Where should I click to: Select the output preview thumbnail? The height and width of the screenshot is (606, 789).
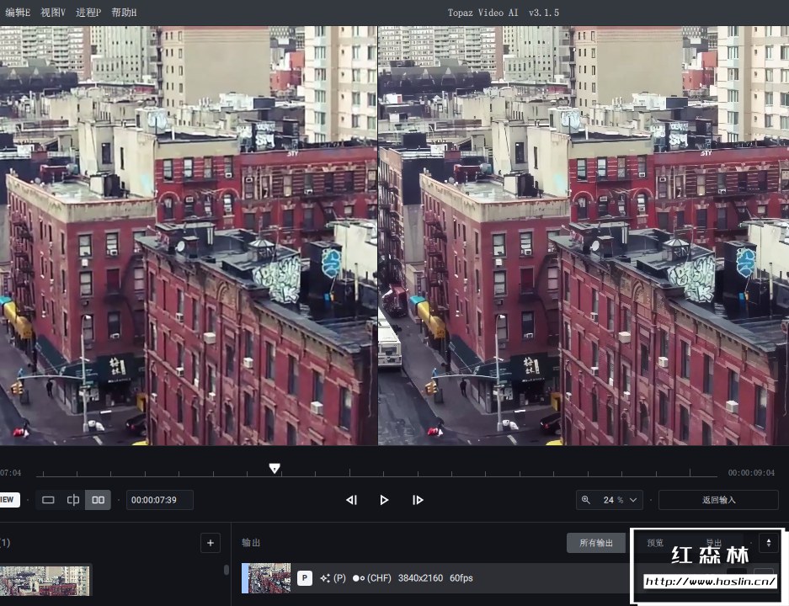coord(266,578)
